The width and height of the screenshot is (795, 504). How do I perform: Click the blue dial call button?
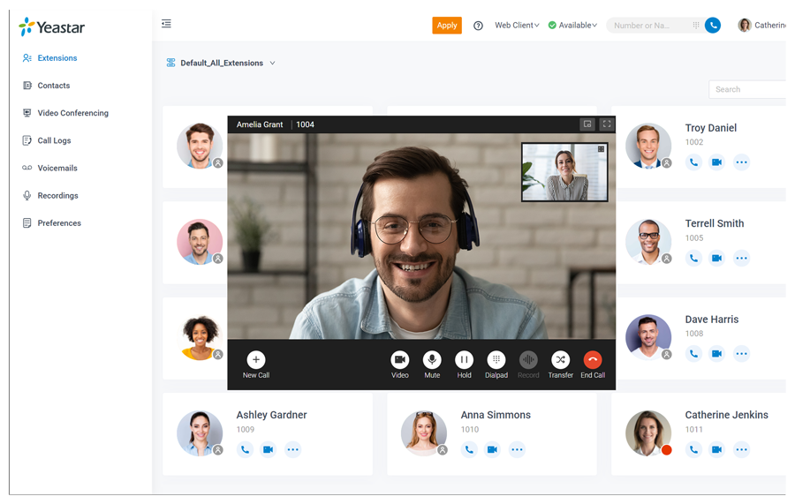pyautogui.click(x=712, y=26)
